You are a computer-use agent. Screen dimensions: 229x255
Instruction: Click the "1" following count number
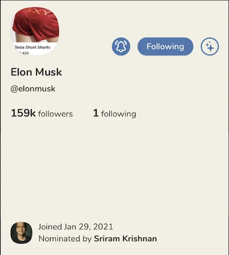coord(96,113)
